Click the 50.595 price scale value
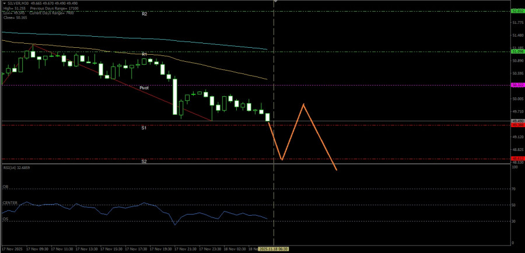 (517, 73)
